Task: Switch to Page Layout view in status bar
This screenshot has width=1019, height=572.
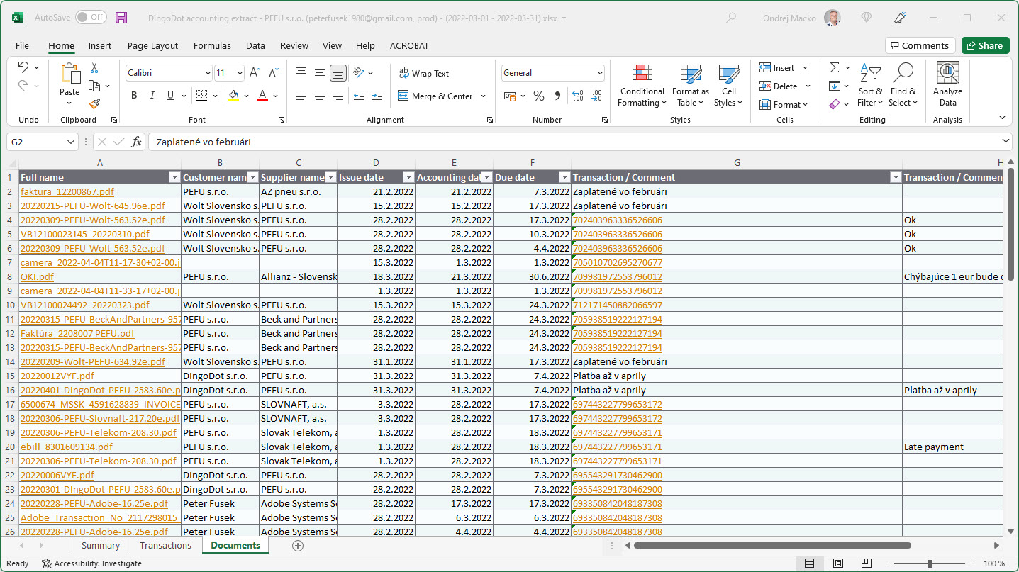Action: click(838, 563)
